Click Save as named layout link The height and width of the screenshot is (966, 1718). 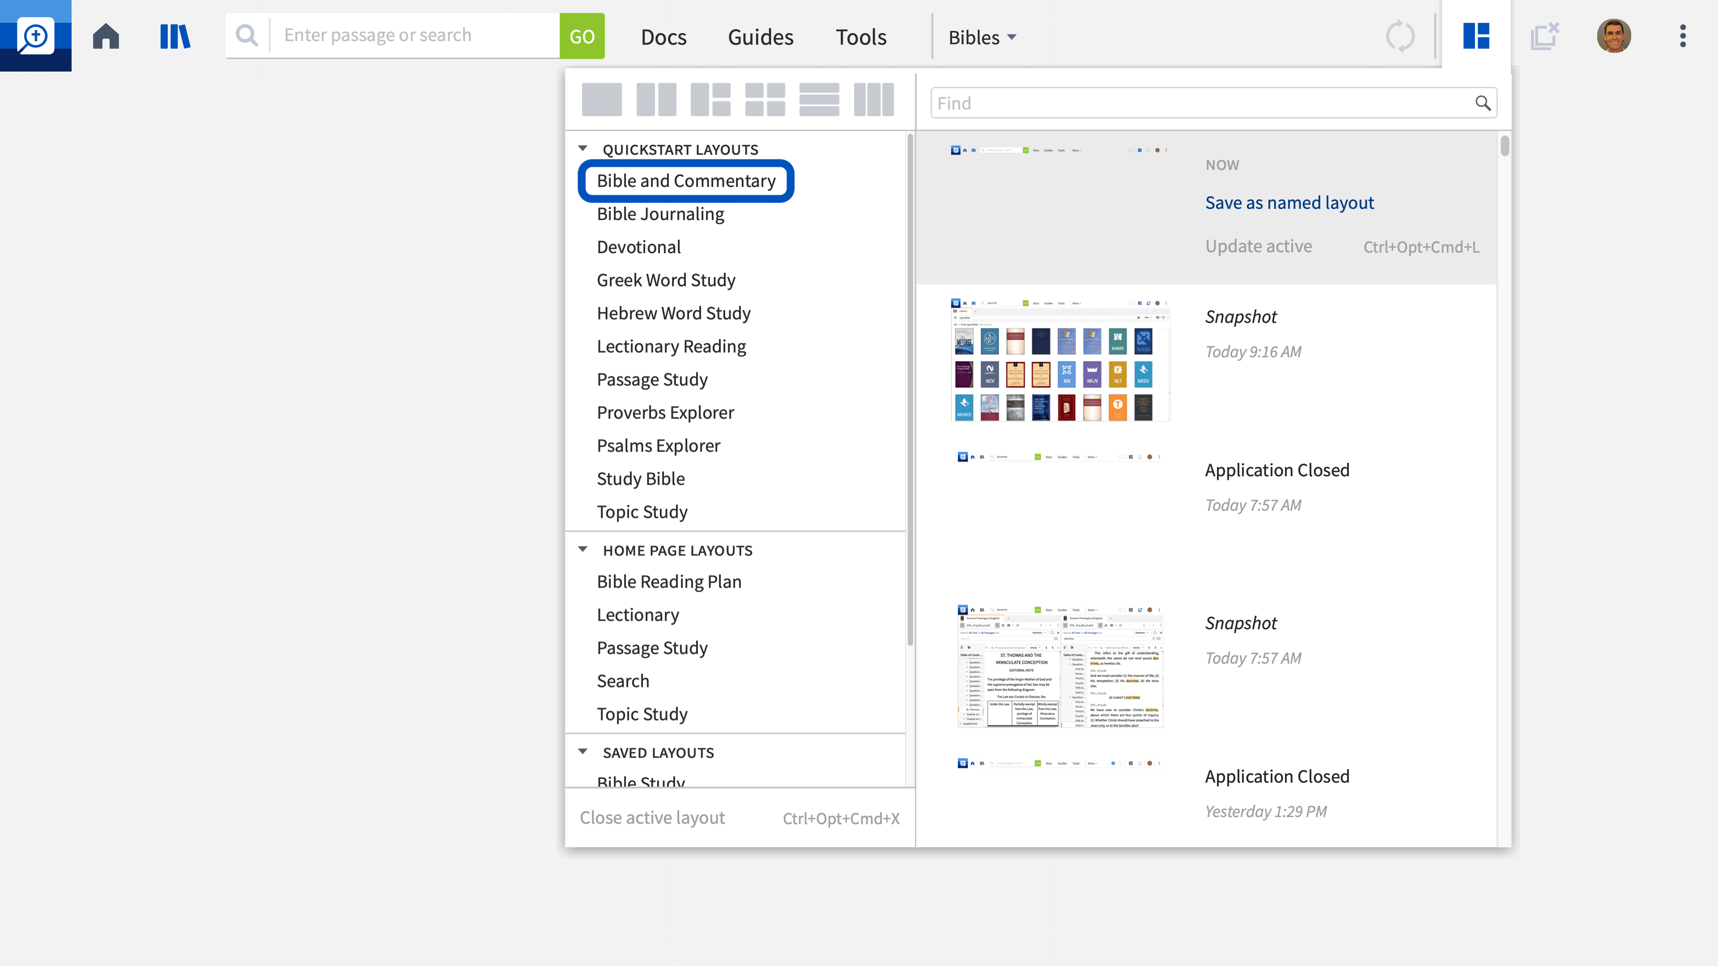pyautogui.click(x=1289, y=203)
